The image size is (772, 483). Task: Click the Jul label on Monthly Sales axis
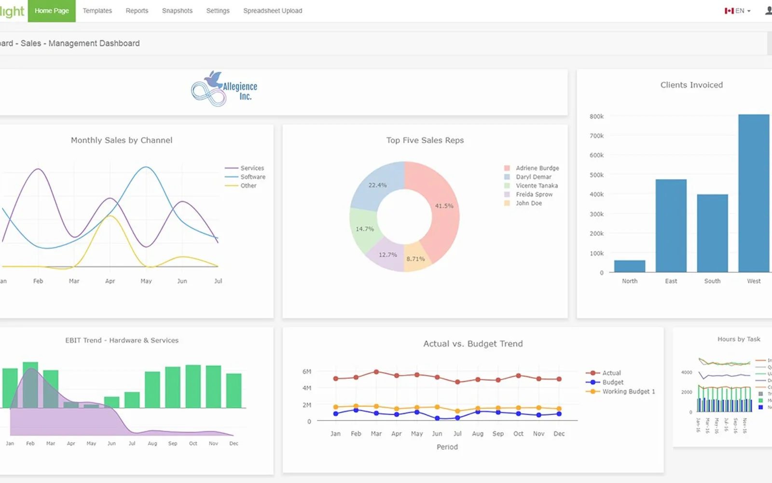coord(218,281)
